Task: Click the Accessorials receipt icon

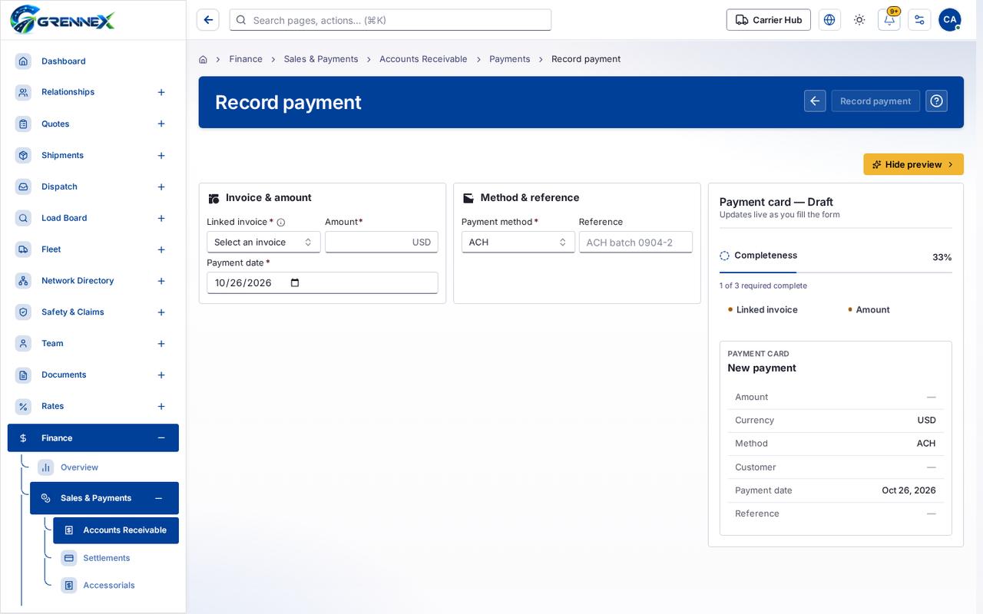Action: click(x=69, y=586)
